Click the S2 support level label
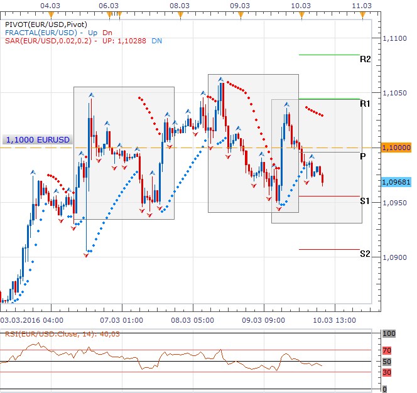The width and height of the screenshot is (417, 393). 365,254
